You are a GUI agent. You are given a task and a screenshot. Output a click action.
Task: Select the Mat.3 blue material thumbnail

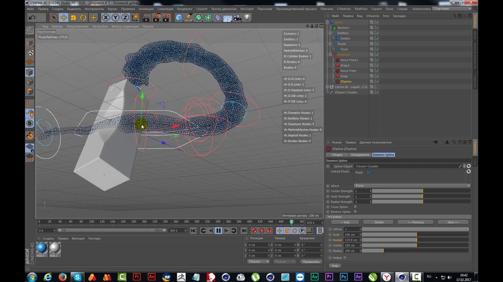(x=41, y=248)
